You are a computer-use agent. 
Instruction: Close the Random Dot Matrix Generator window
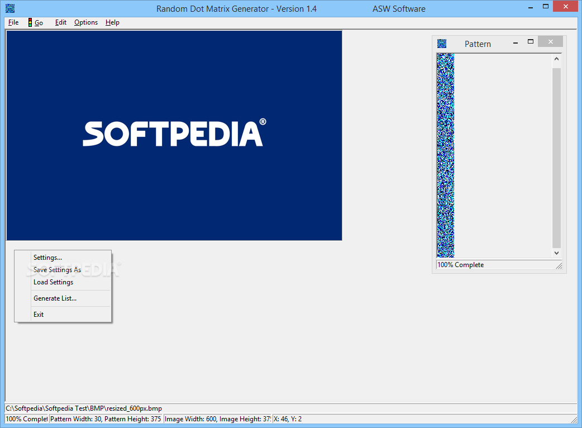pyautogui.click(x=566, y=6)
